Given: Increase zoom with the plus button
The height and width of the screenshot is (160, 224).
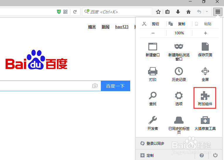Looking at the screenshot, I should click(206, 33).
